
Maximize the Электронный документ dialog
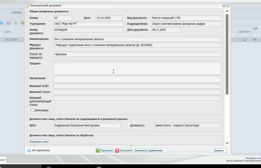(224, 6)
